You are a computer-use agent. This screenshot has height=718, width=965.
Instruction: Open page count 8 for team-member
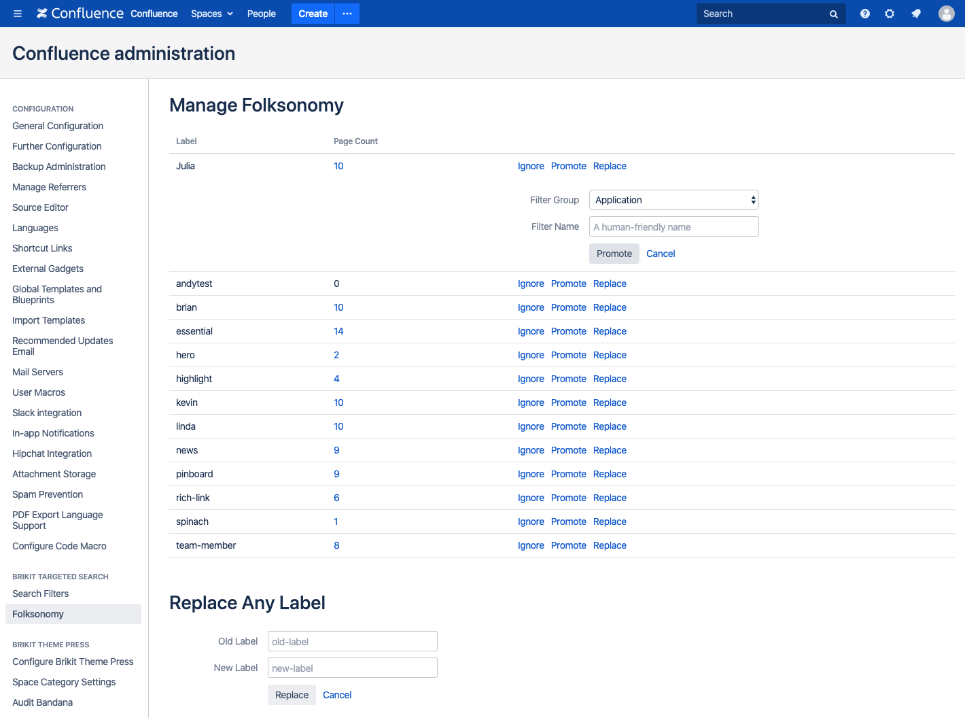[336, 545]
